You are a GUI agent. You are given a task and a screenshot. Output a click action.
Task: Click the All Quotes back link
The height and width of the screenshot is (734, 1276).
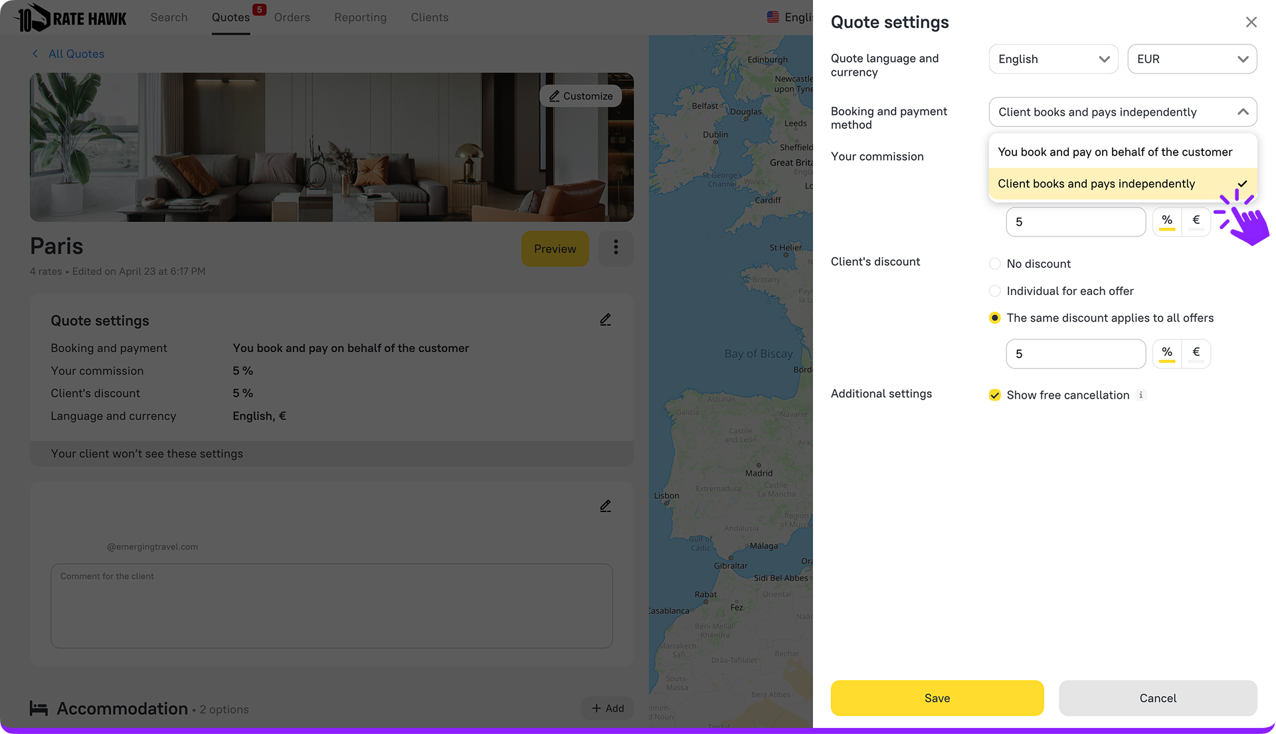pos(76,54)
